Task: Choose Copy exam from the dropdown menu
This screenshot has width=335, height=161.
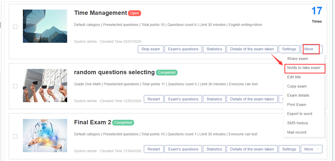Action: pyautogui.click(x=297, y=86)
